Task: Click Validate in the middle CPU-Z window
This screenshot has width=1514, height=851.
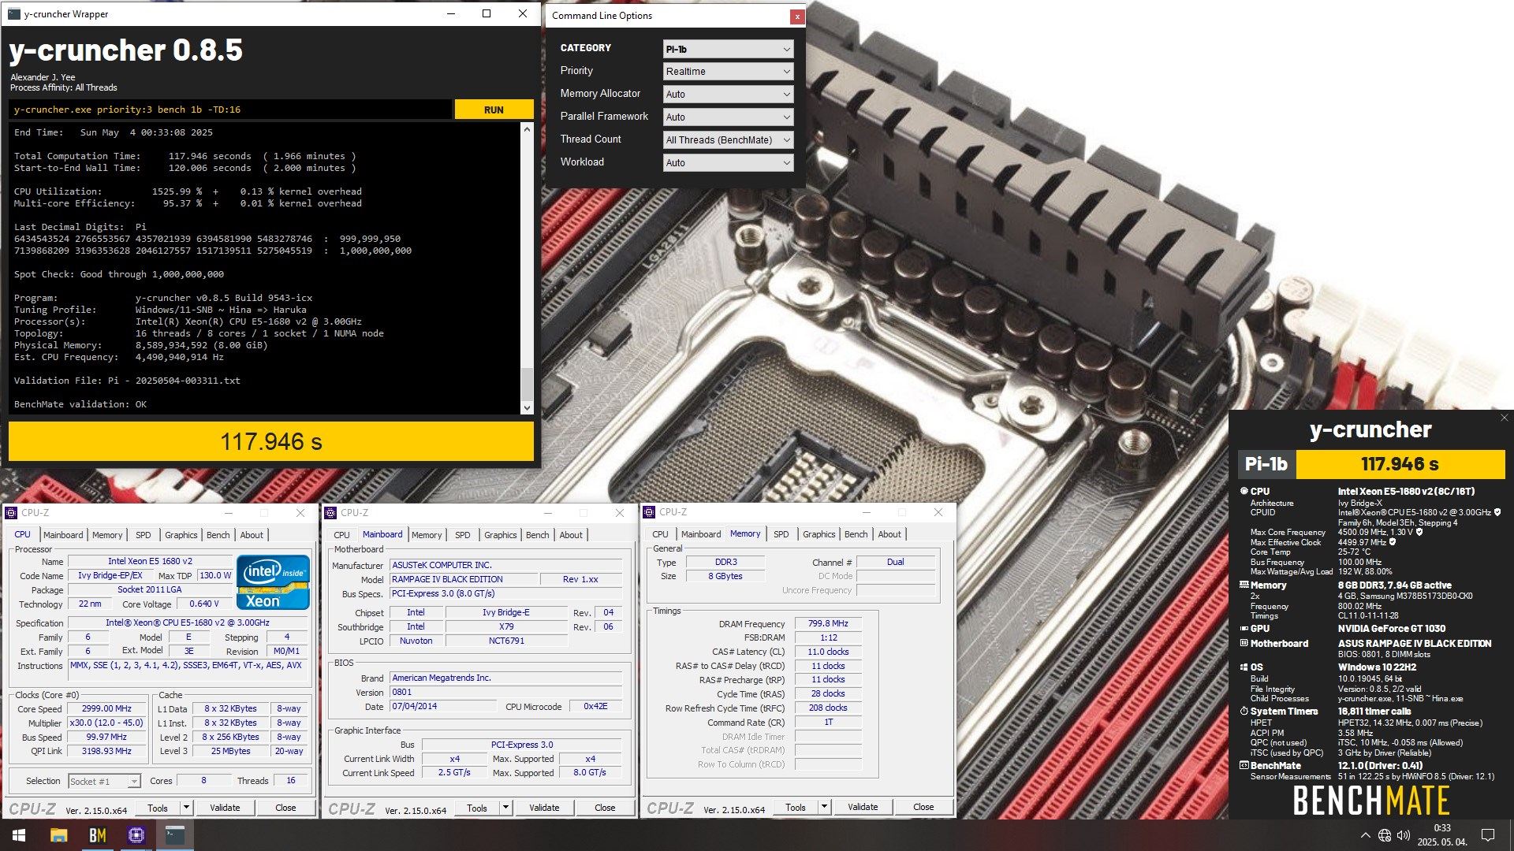Action: coord(544,808)
